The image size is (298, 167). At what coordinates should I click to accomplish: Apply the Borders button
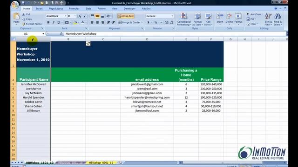[67, 23]
